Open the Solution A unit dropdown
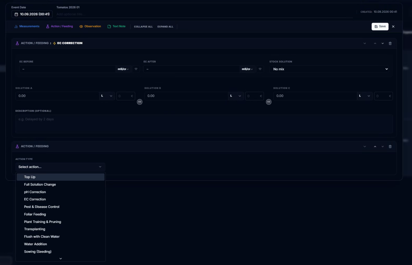The width and height of the screenshot is (412, 265). tap(107, 96)
